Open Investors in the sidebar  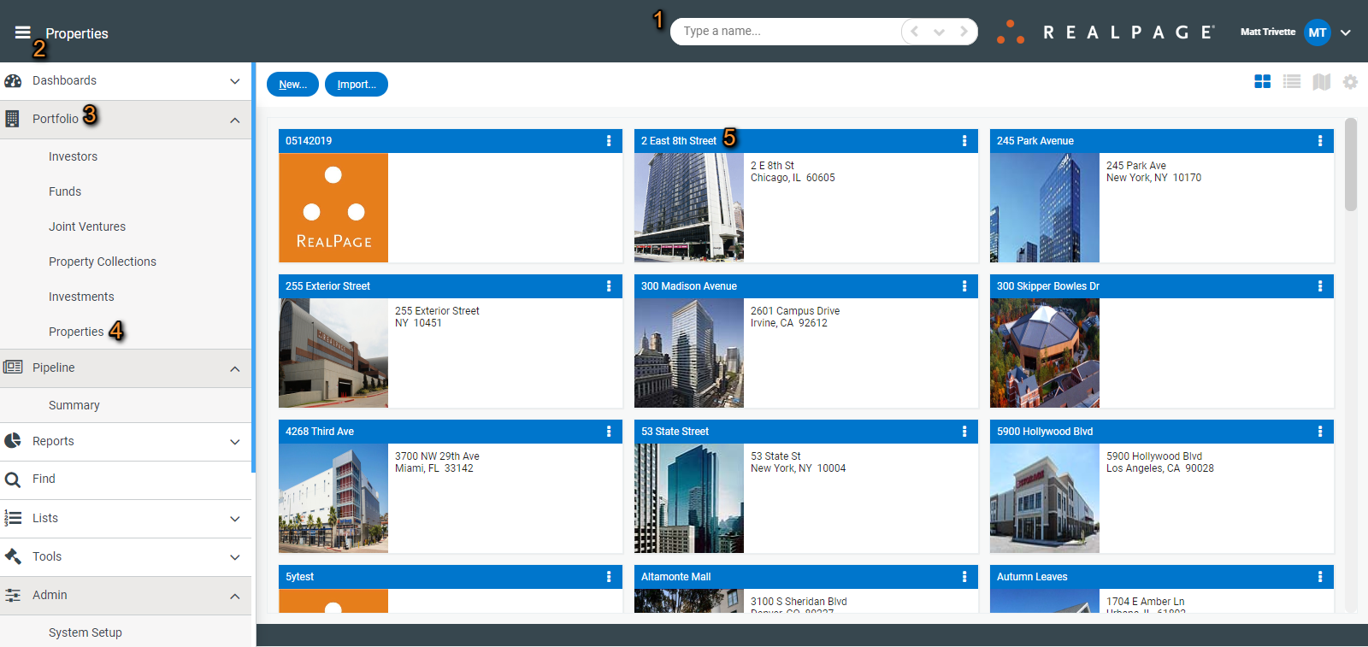[x=73, y=156]
